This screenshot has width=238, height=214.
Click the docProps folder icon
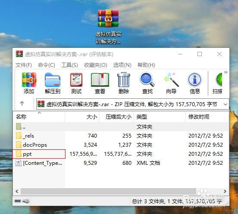(19, 145)
